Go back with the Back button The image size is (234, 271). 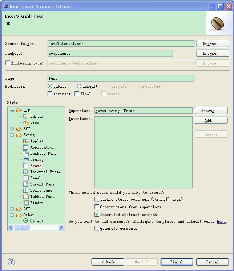pos(108,262)
